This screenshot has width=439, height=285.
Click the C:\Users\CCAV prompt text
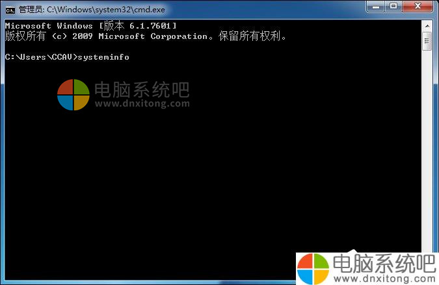pyautogui.click(x=41, y=57)
